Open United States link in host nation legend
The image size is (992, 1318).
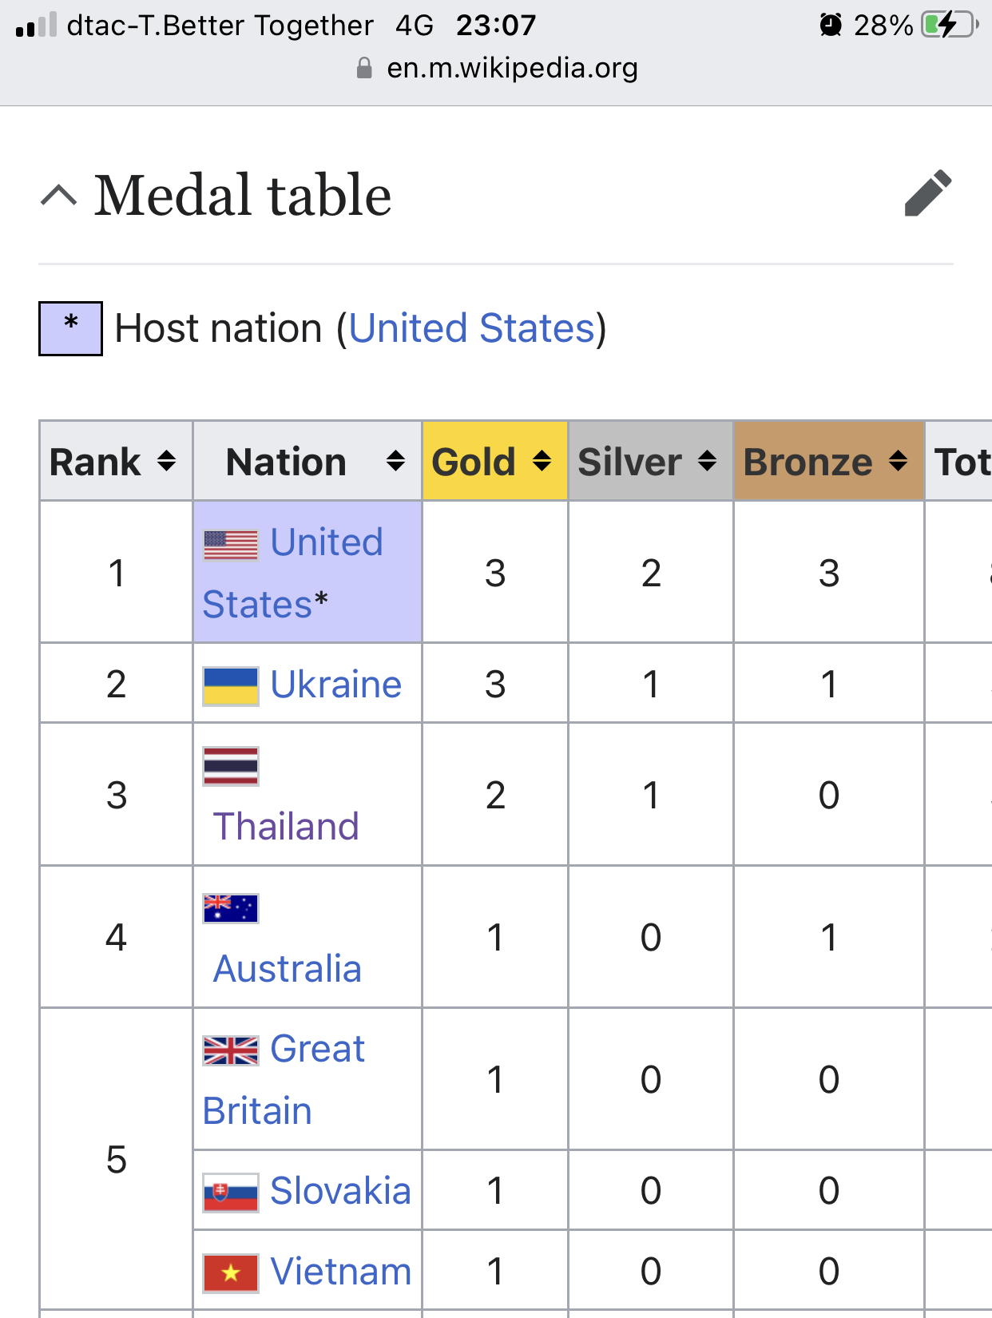472,328
